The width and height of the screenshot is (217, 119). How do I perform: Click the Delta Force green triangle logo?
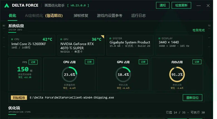point(7,6)
